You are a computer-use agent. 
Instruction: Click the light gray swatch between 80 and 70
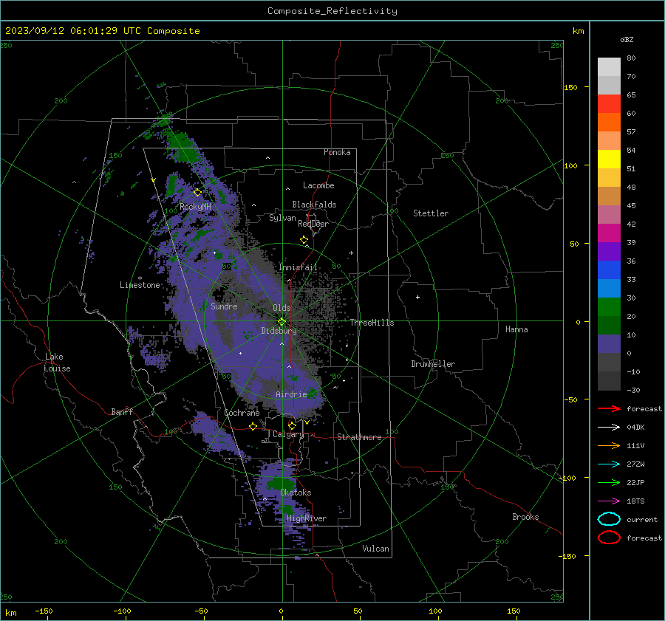click(609, 66)
